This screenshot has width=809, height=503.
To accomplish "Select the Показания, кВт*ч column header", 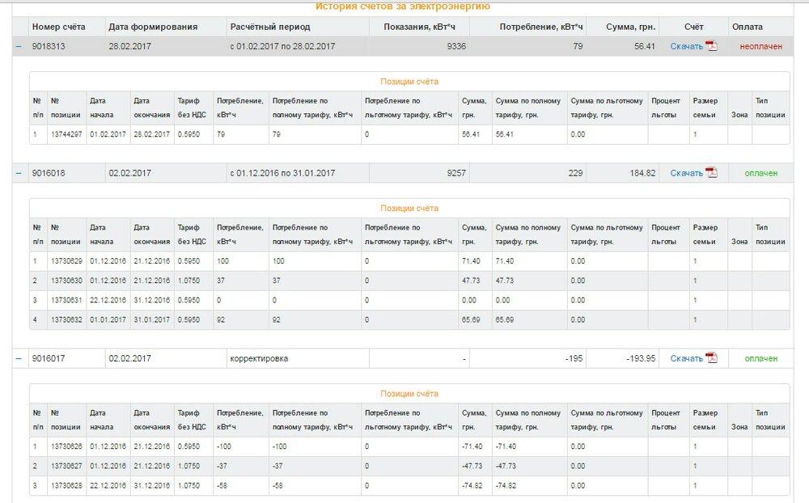I will tap(419, 27).
